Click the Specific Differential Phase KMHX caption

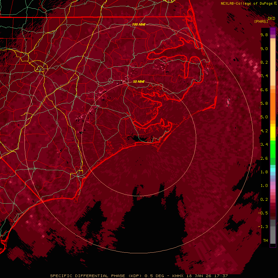point(139,276)
